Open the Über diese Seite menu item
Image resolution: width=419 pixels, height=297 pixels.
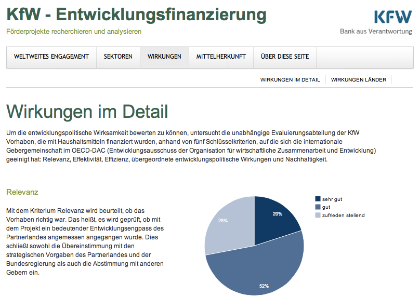(285, 57)
